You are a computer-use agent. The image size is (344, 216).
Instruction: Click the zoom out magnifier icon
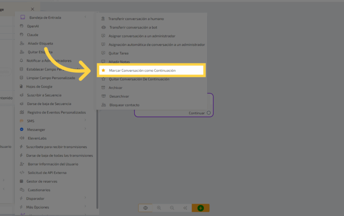coord(172,208)
